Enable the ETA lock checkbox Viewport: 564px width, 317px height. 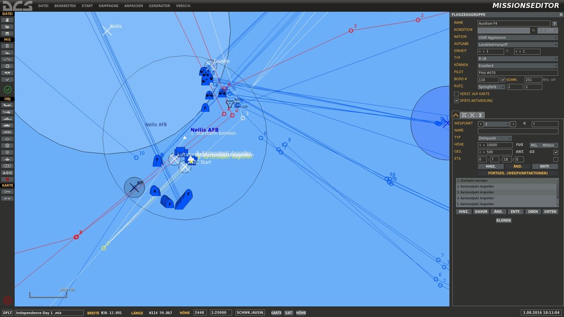(556, 159)
